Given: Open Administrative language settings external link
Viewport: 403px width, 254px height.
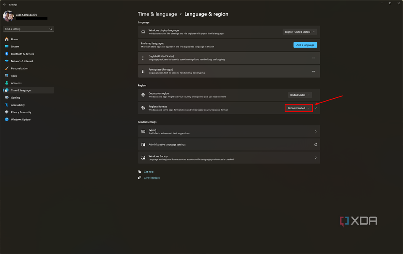Looking at the screenshot, I should (x=316, y=144).
